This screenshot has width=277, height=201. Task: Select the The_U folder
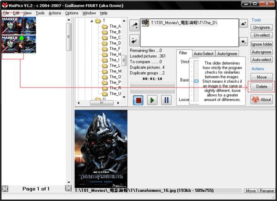click(111, 94)
